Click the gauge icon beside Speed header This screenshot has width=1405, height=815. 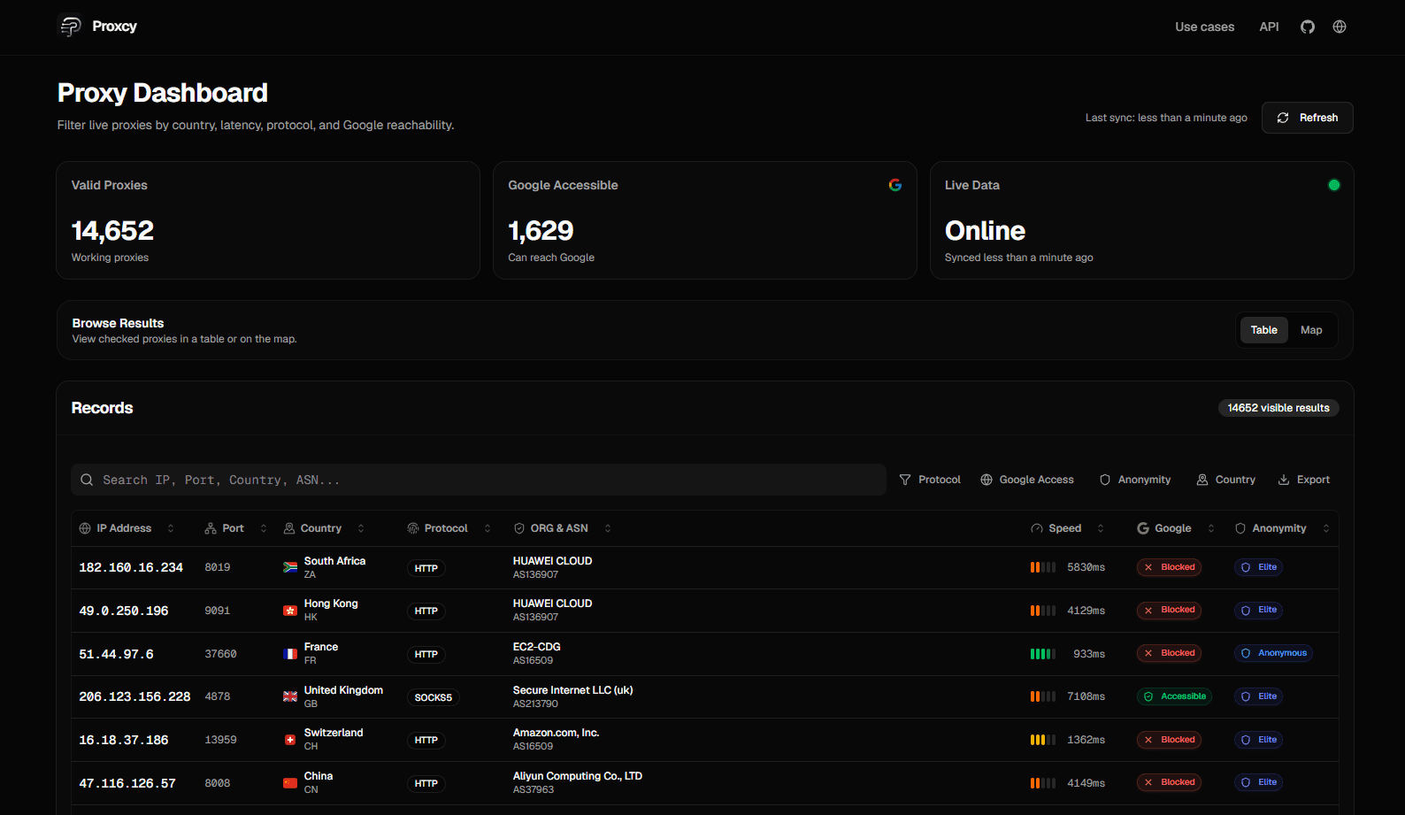(x=1037, y=528)
